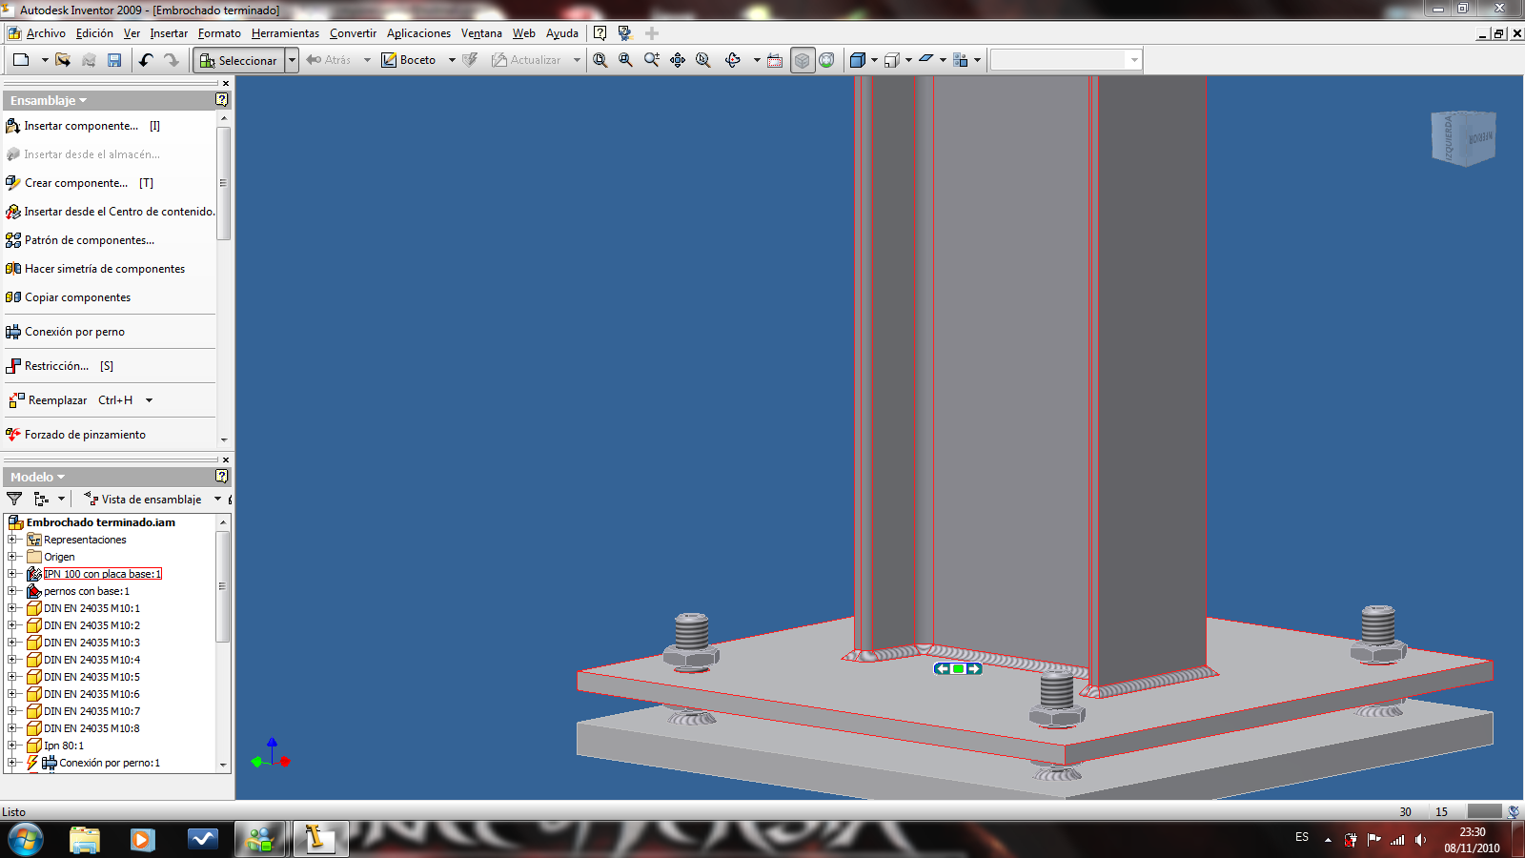Click the section view plane icon

925,60
